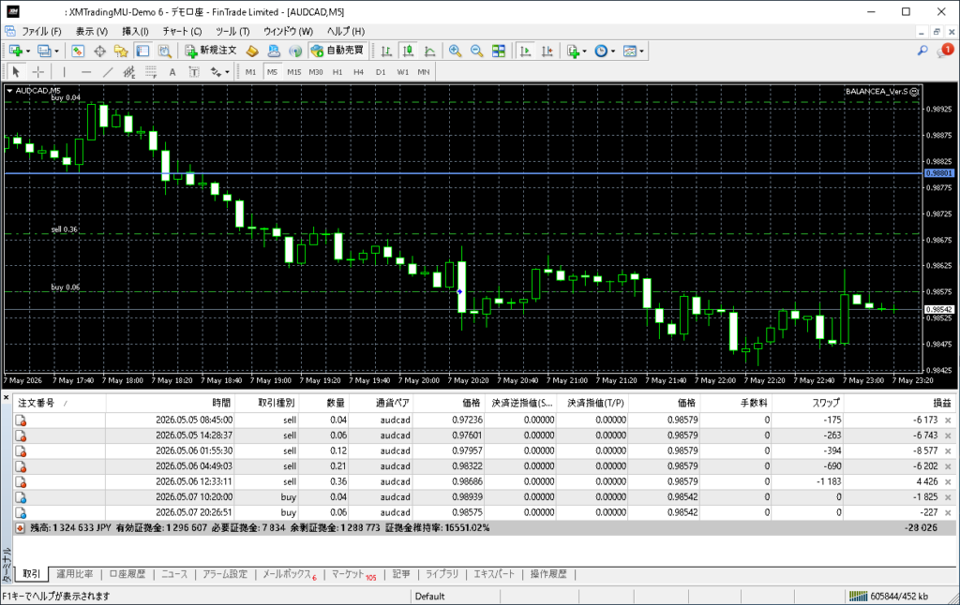Screen dimensions: 960x605
Task: Click the 0.98801 blue price level line label
Action: click(938, 174)
